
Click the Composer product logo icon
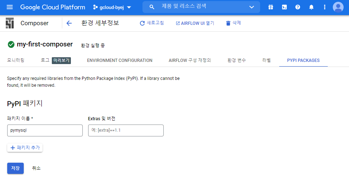[10, 23]
